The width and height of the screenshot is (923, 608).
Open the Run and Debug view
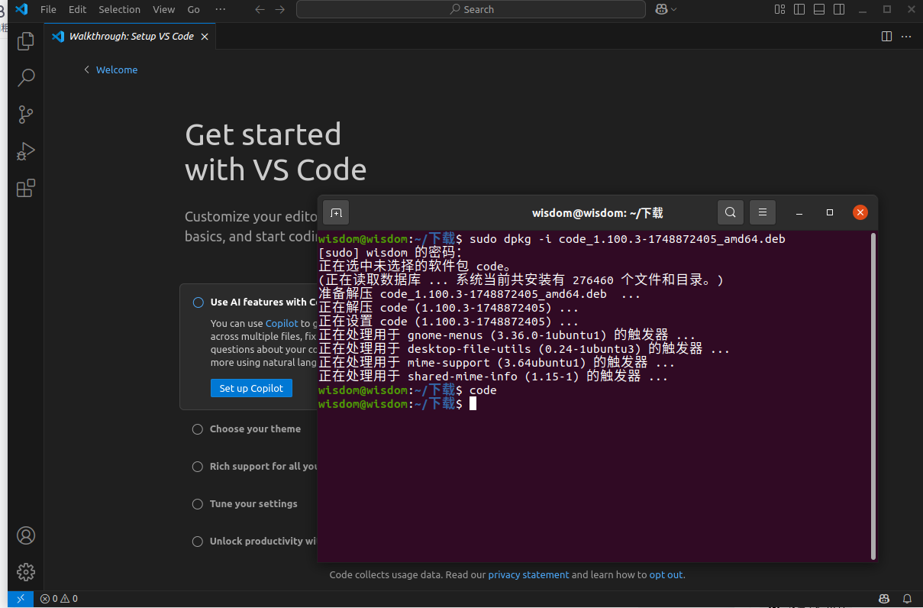26,151
